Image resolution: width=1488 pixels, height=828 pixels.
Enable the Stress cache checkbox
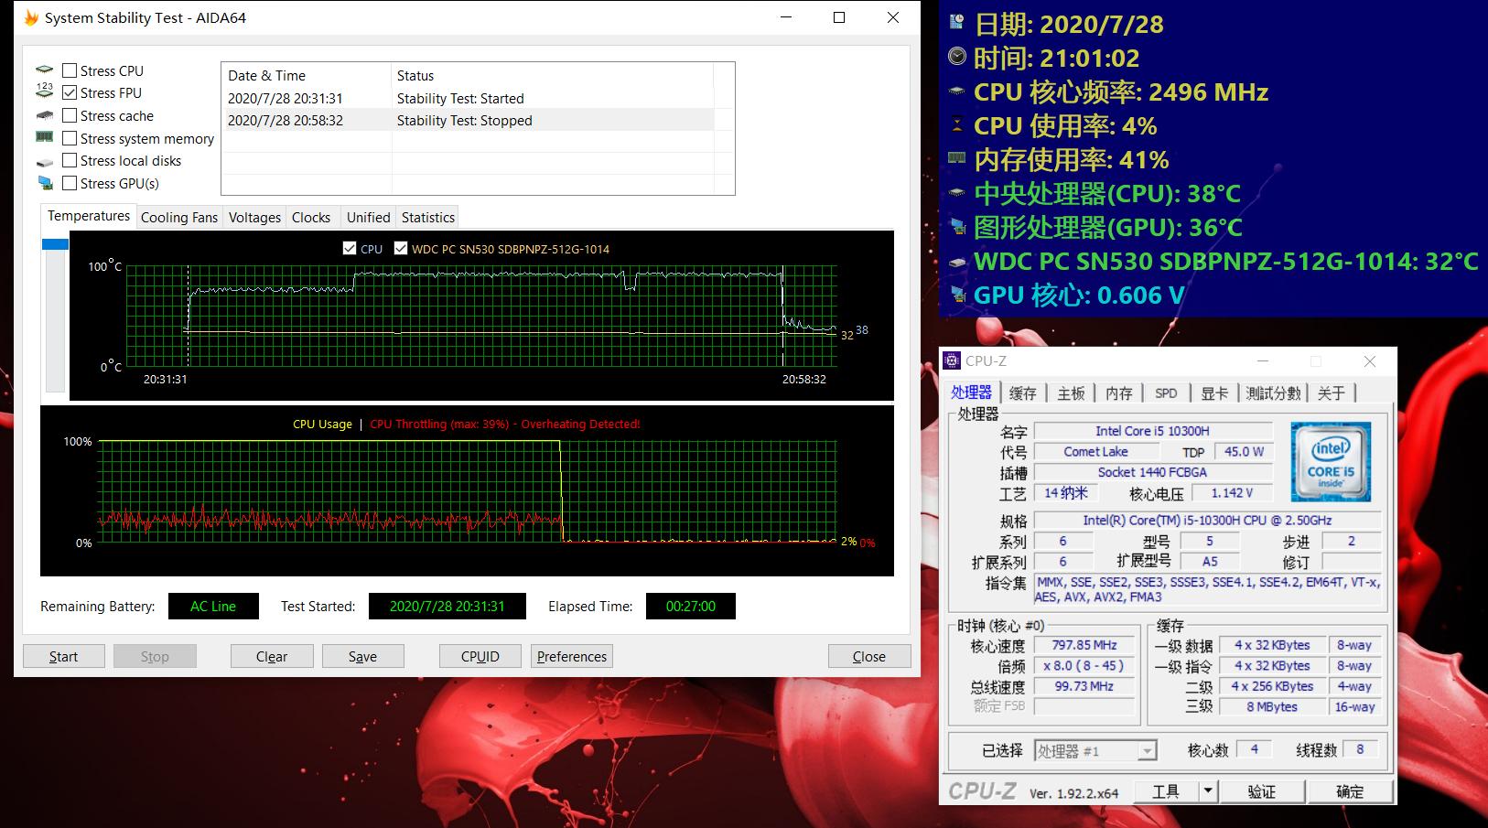70,115
